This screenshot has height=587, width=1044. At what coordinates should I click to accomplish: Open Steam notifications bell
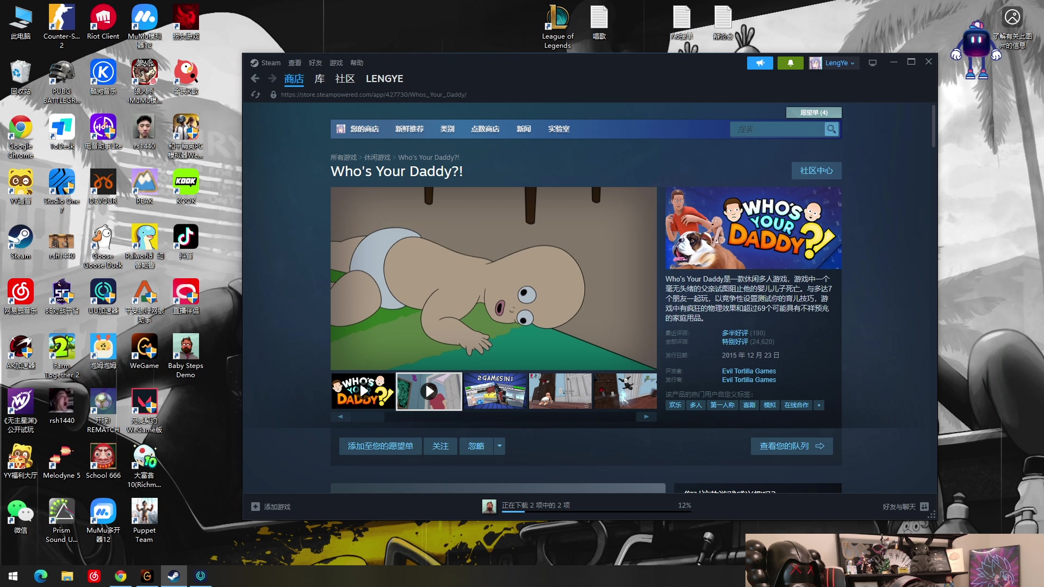(791, 63)
